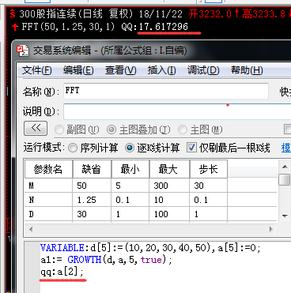Viewport: 291px width, 293px height.
Task: Click the step value 30 in row M
Action: (209, 186)
